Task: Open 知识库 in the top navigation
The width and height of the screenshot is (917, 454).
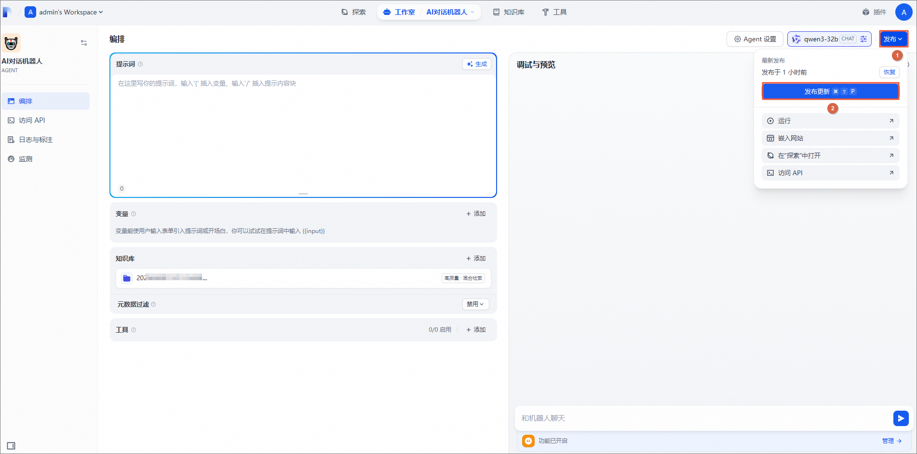Action: (x=509, y=12)
